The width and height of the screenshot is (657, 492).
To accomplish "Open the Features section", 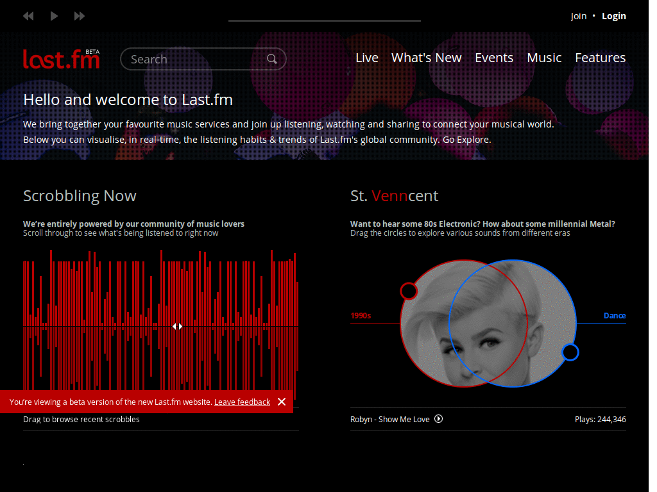I will point(600,58).
